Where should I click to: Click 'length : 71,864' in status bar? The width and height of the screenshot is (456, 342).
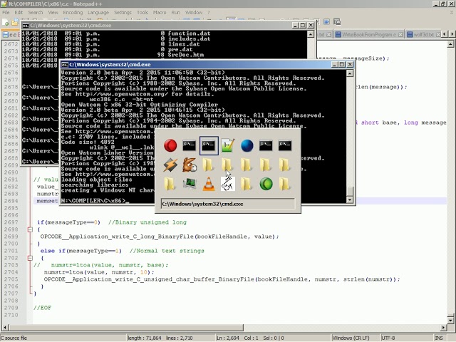(145, 338)
